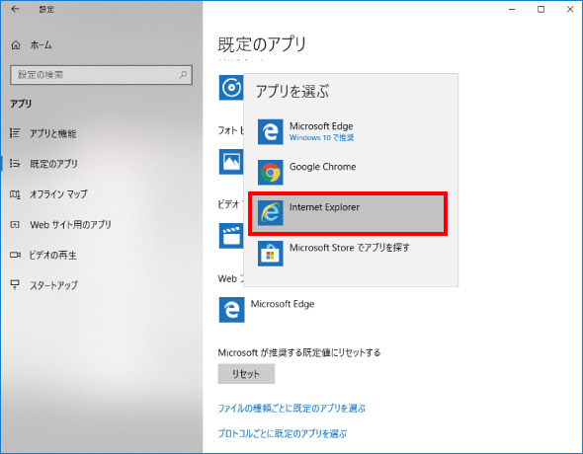Screen dimensions: 583x454
Task: Click the Web サイト用のアプリ icon
Action: click(15, 225)
